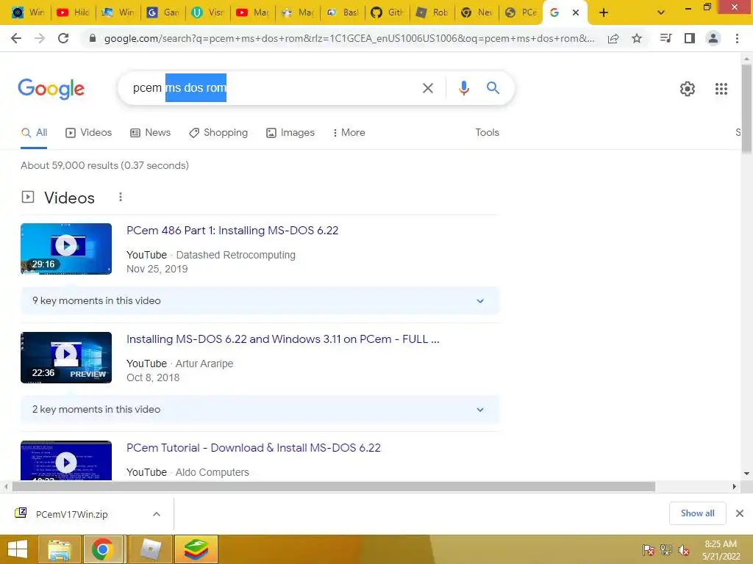Close the downloads bar
Viewport: 753px width, 564px height.
click(x=740, y=513)
